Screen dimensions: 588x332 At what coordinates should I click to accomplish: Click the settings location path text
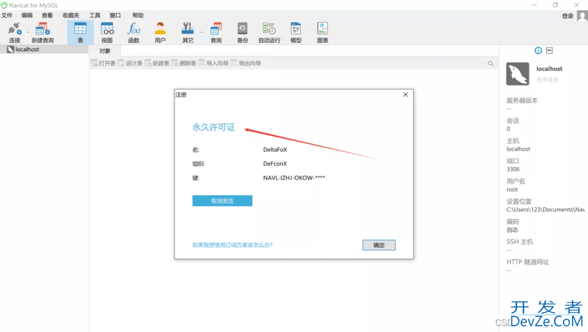coord(546,210)
